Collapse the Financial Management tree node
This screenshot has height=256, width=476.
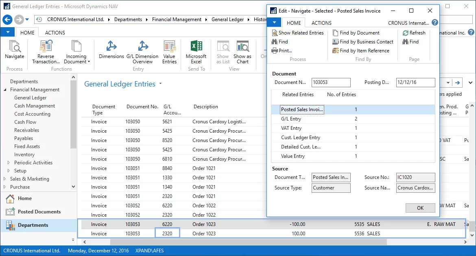coord(5,90)
